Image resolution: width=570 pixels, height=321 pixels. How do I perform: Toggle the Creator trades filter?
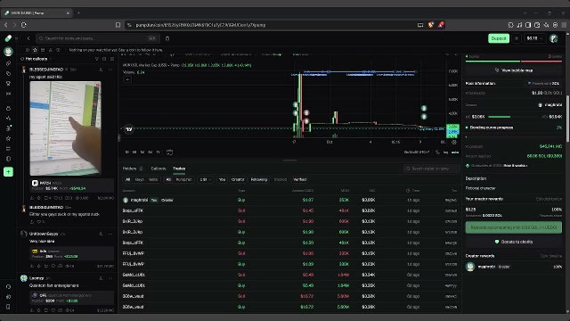(238, 179)
